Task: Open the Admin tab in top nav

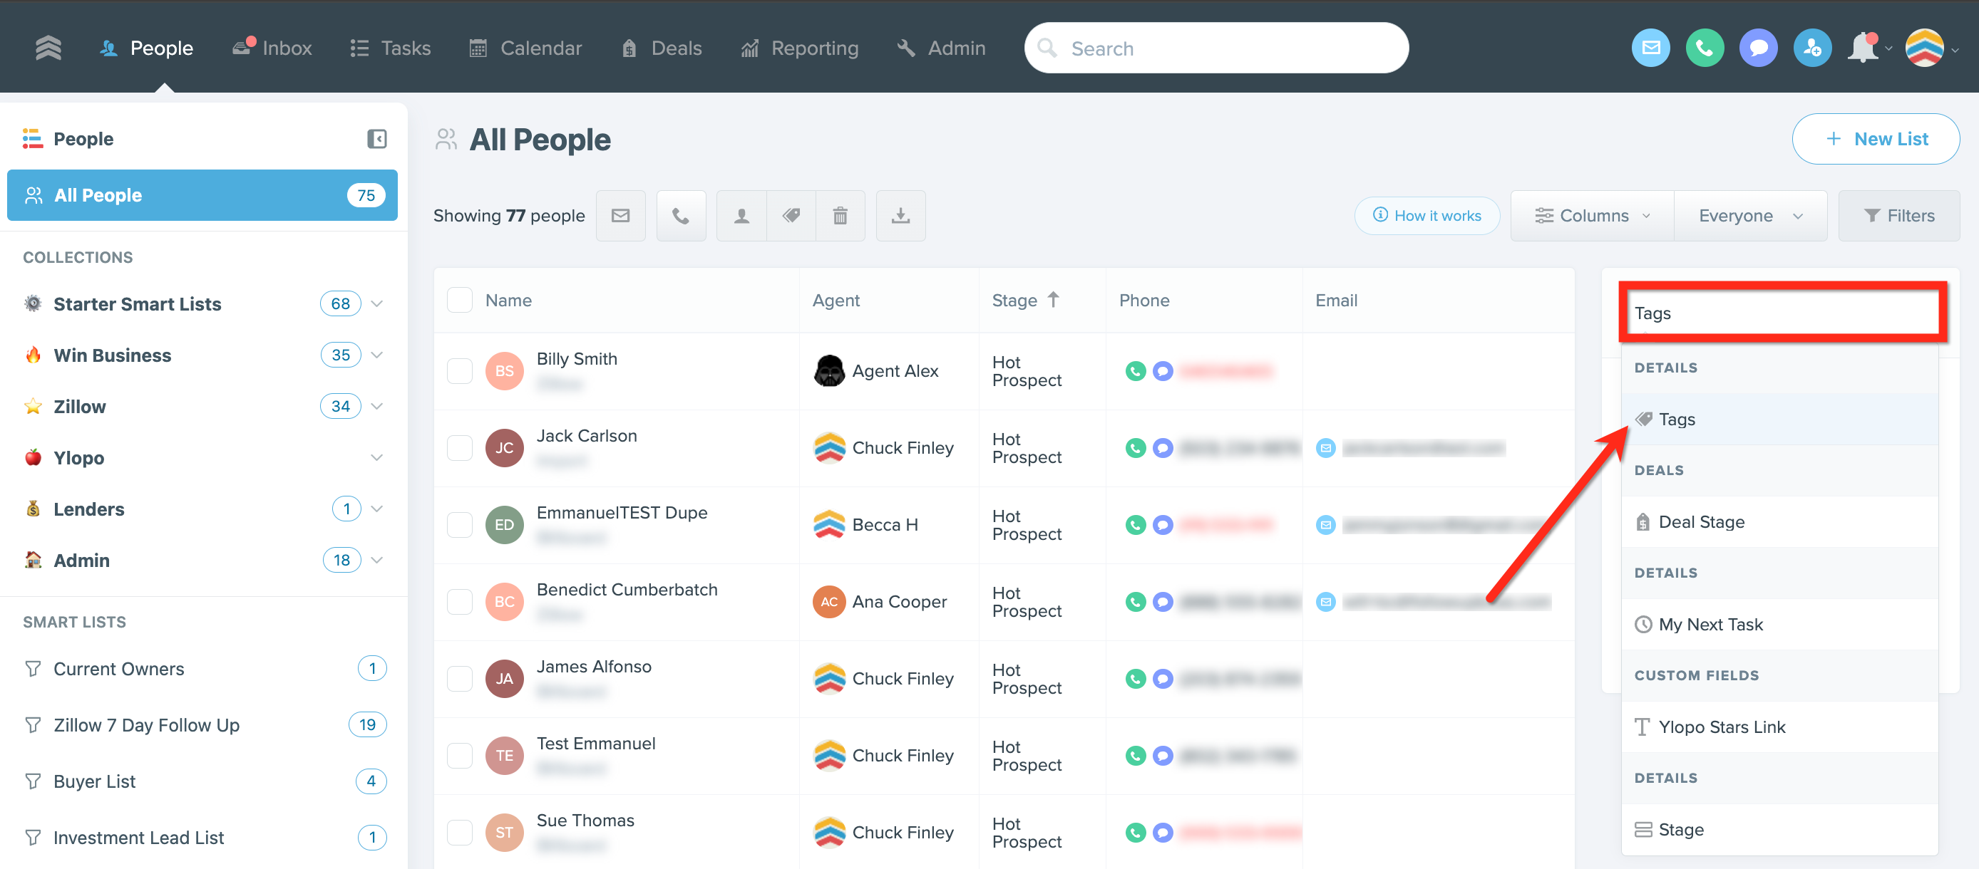Action: point(941,48)
